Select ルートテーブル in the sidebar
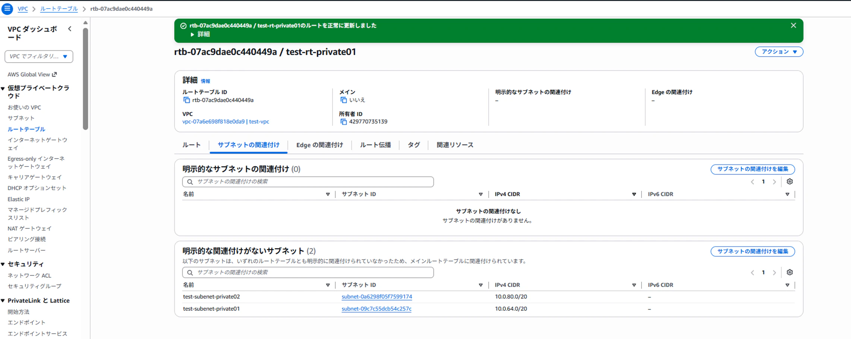851x339 pixels. 26,129
